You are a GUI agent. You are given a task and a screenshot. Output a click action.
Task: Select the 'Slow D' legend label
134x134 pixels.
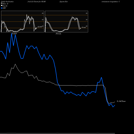5,4
